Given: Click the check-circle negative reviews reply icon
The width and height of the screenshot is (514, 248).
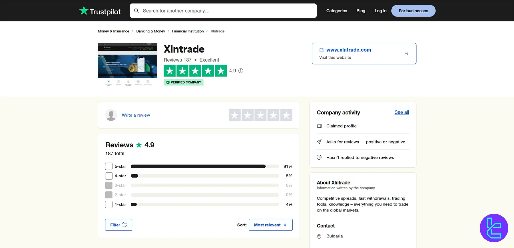Looking at the screenshot, I should pos(319,157).
